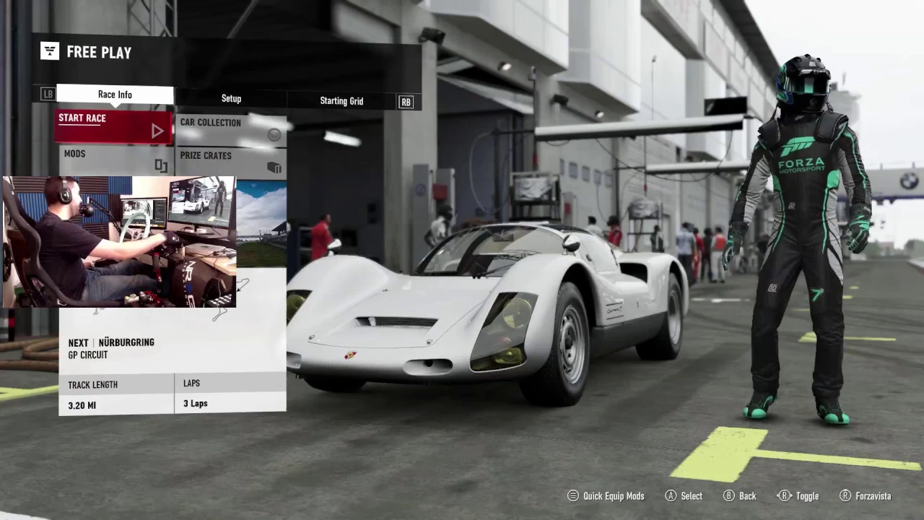Open the Car Collection tile
Screen dimensions: 924x520
[231, 130]
